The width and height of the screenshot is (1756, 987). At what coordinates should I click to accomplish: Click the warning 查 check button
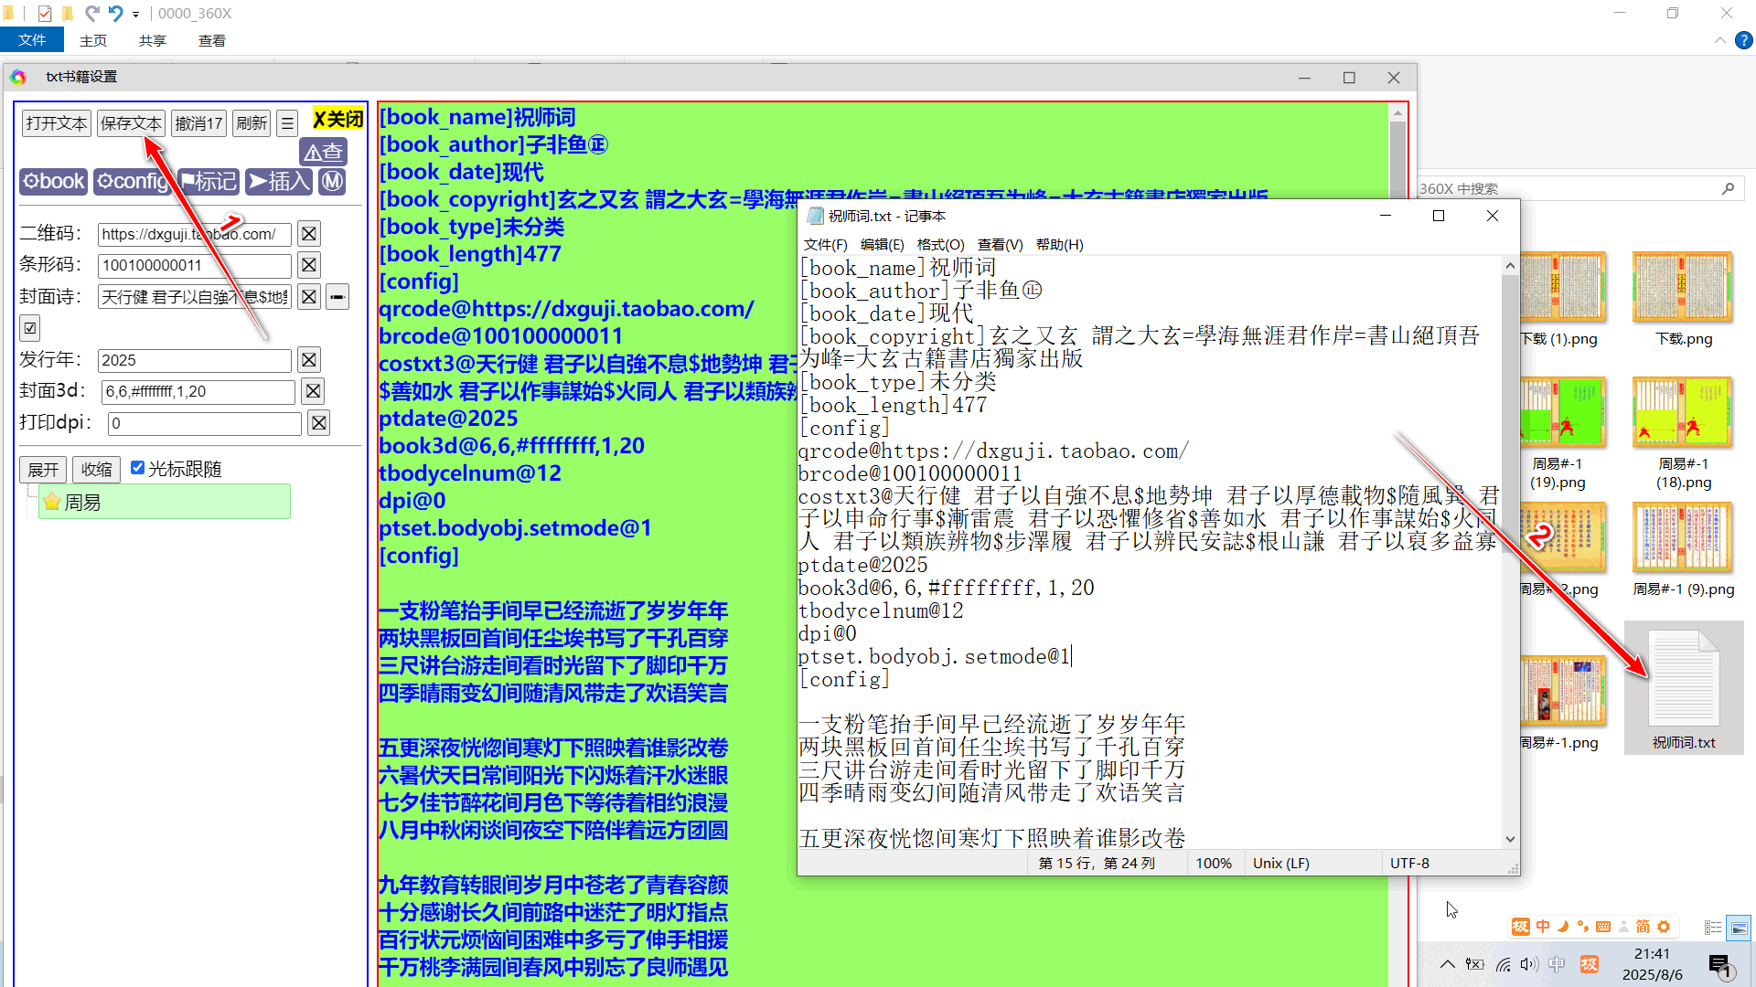[323, 152]
